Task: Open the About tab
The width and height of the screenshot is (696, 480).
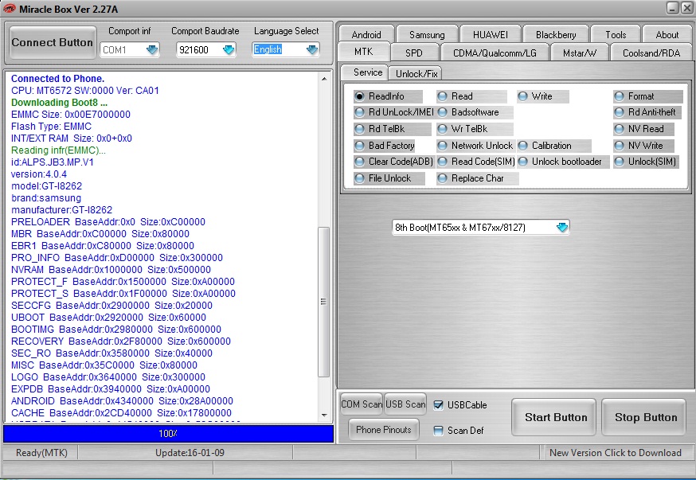Action: tap(667, 34)
